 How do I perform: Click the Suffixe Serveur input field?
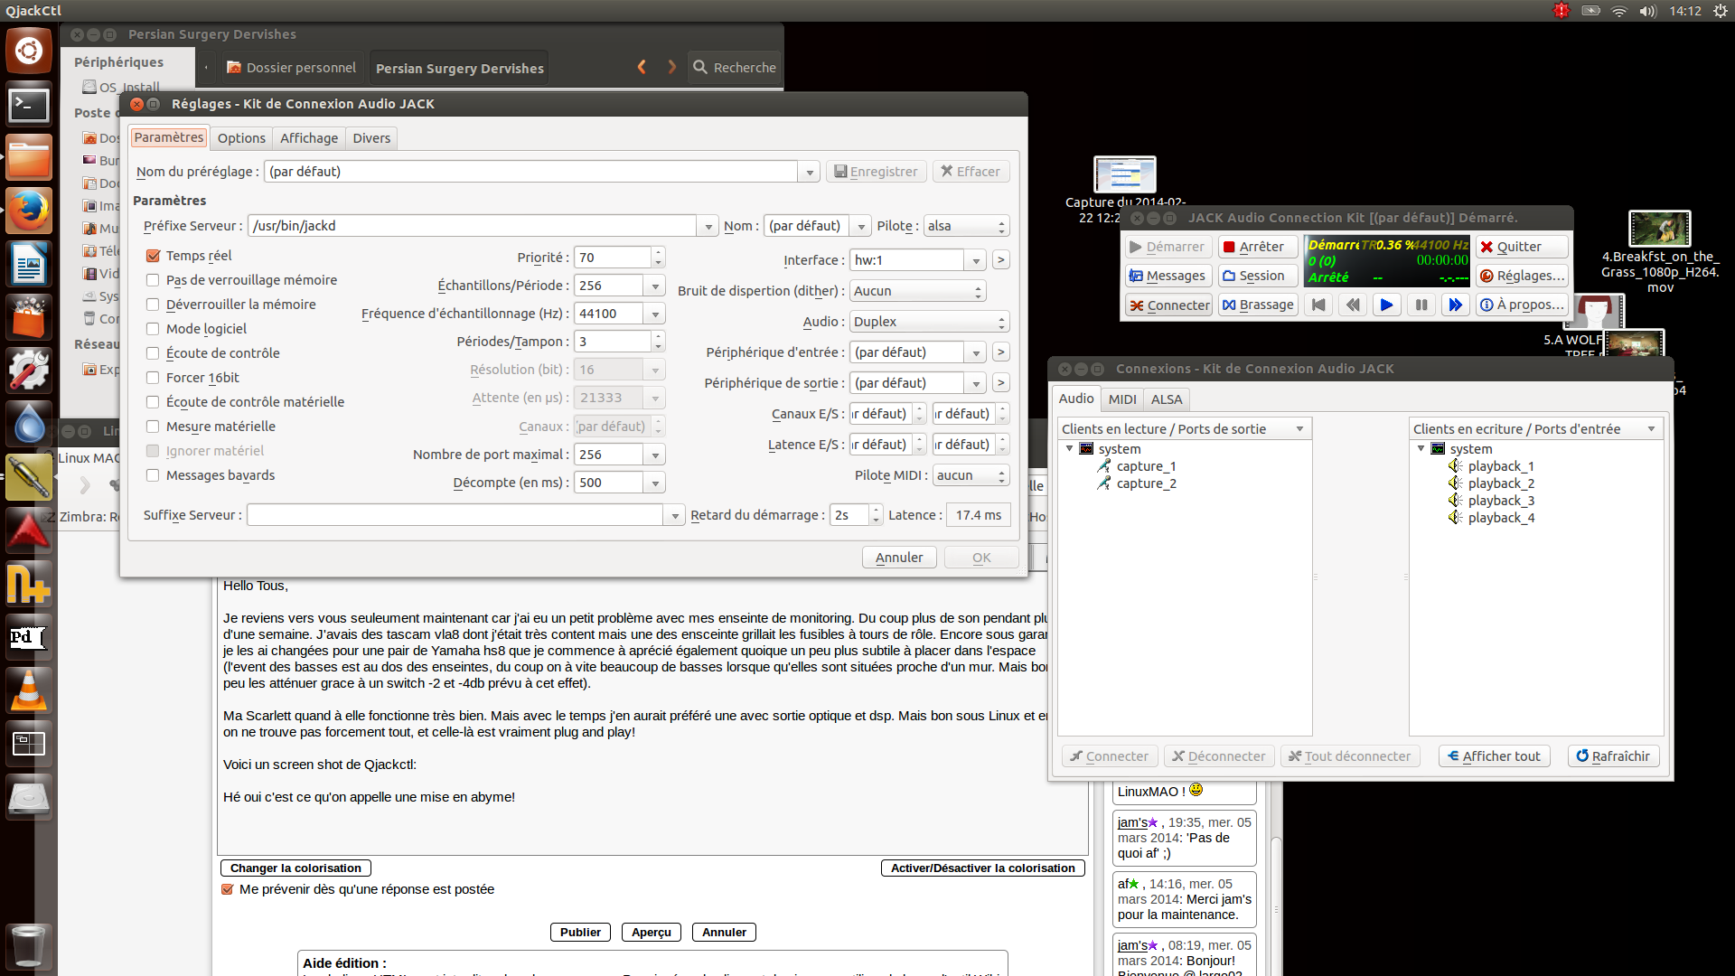coord(455,515)
